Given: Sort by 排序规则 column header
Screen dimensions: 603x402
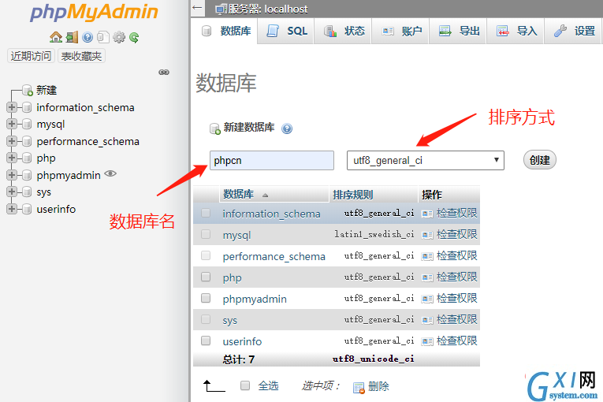Looking at the screenshot, I should (352, 195).
